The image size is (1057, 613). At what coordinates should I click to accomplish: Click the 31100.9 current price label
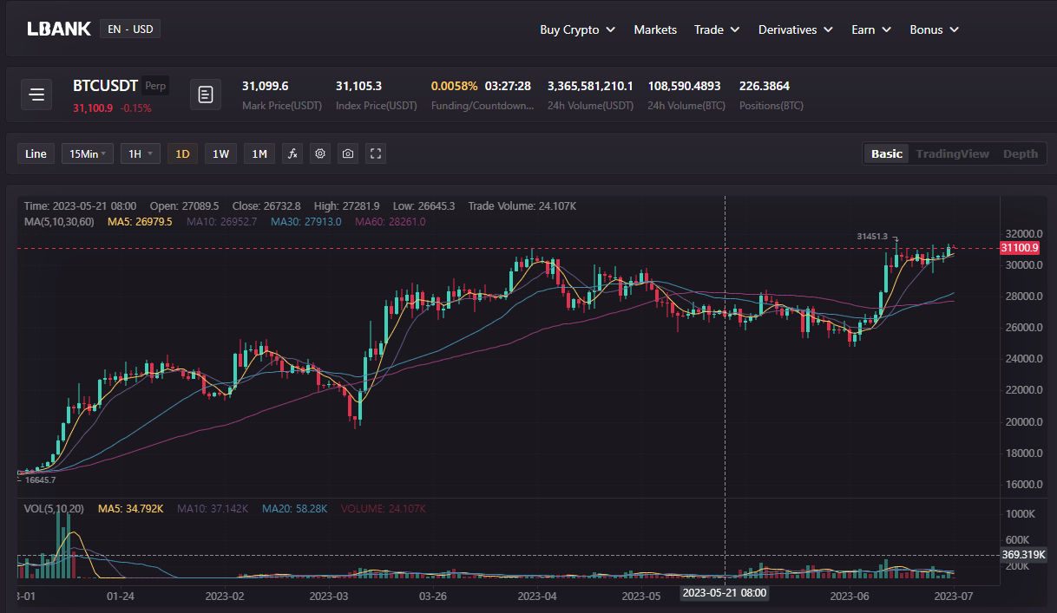1020,248
